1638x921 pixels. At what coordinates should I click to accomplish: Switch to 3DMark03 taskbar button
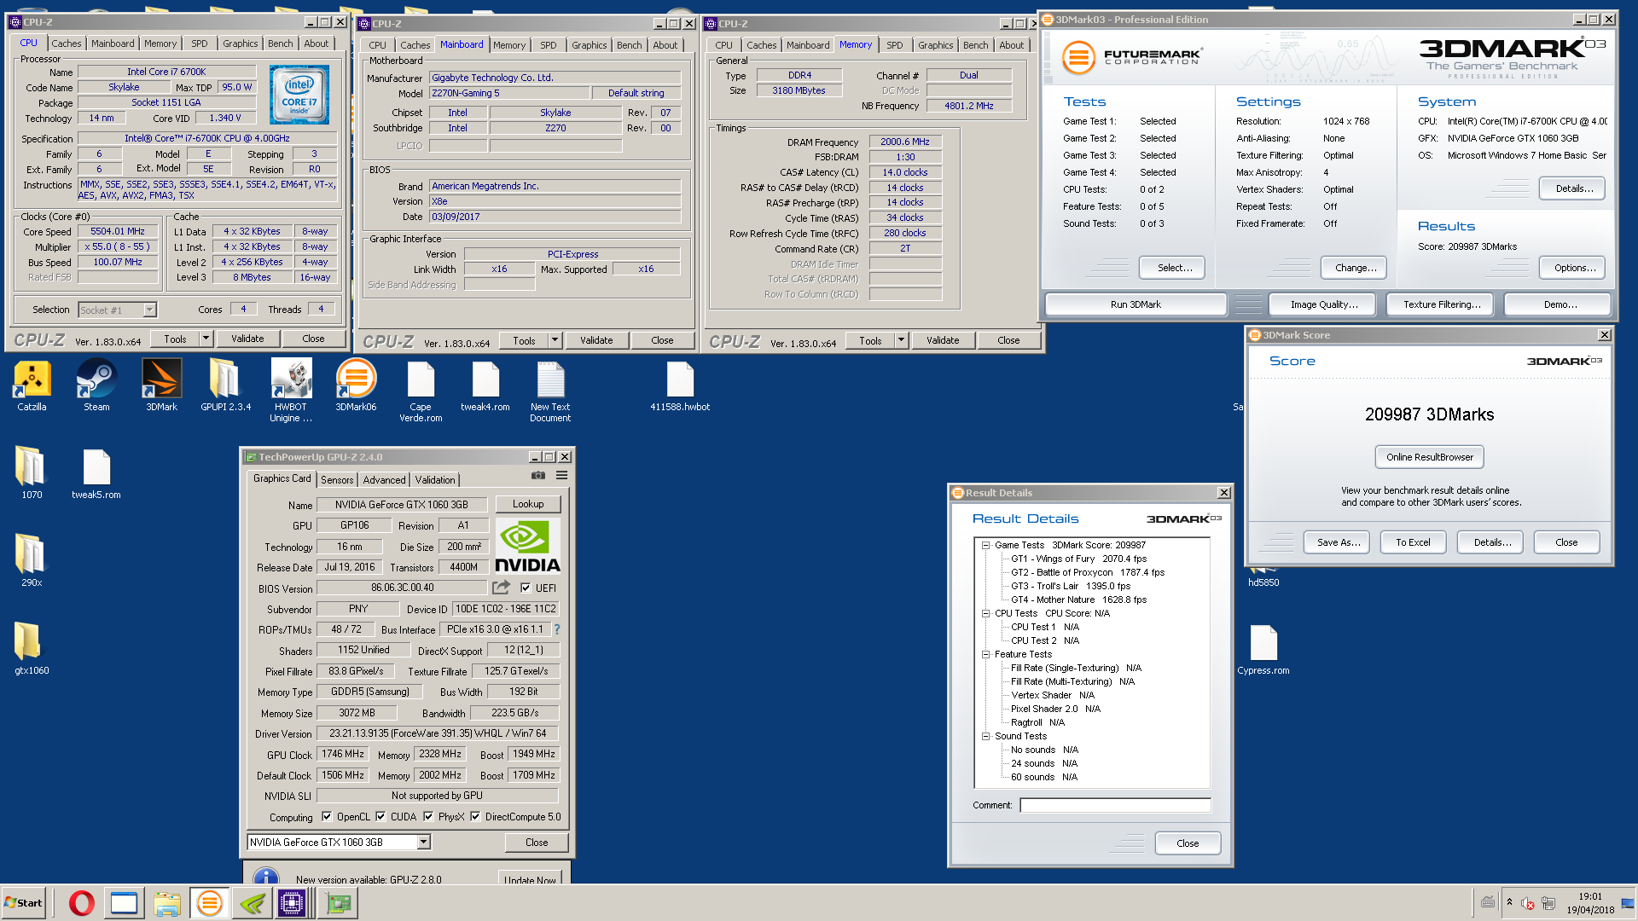point(210,903)
